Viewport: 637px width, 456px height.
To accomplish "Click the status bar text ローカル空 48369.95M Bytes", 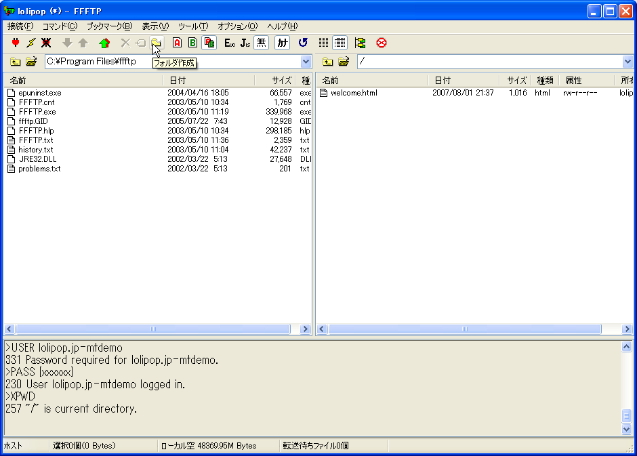I will [209, 446].
